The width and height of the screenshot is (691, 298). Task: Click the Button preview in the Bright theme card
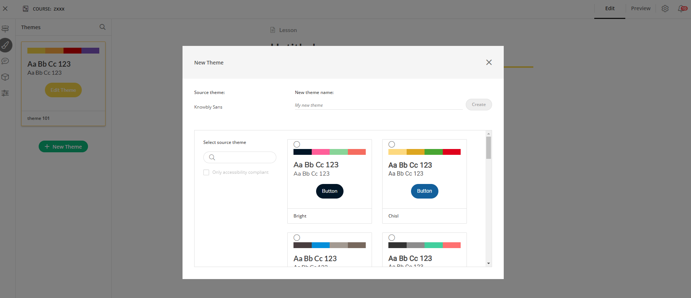pyautogui.click(x=330, y=191)
